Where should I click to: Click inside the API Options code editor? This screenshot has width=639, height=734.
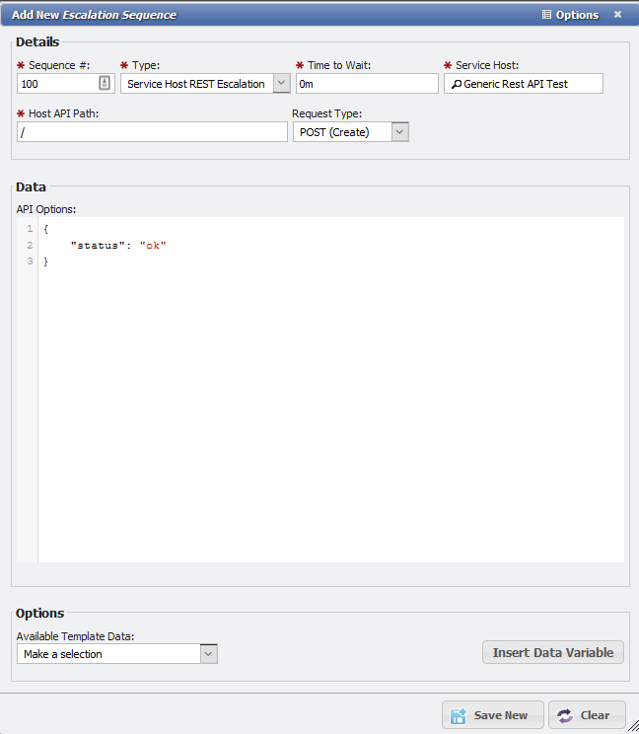[x=330, y=395]
